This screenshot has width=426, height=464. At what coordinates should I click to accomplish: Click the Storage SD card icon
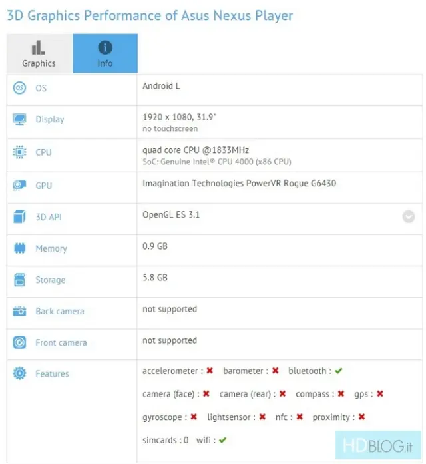pos(19,280)
